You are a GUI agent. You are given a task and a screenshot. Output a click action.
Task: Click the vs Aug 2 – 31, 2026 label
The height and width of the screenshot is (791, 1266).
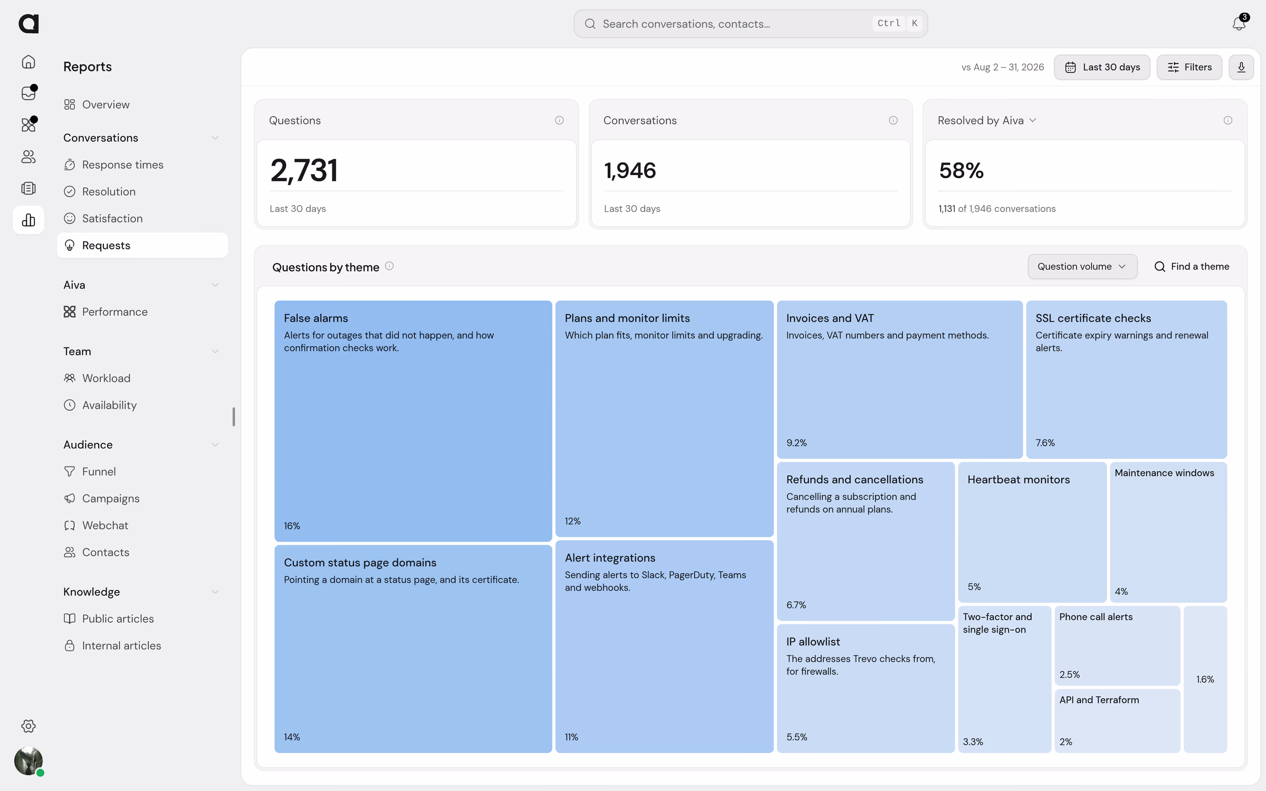(1003, 67)
